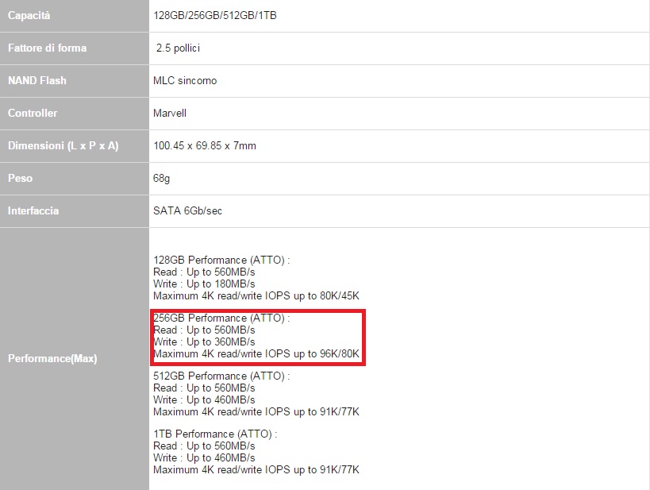650x490 pixels.
Task: Select the Write Up to 180MB/s line
Action: coord(203,284)
